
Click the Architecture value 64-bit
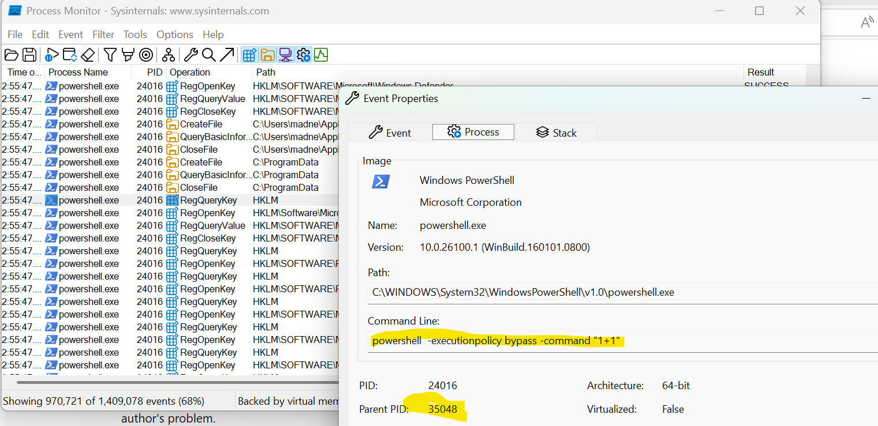tap(676, 386)
